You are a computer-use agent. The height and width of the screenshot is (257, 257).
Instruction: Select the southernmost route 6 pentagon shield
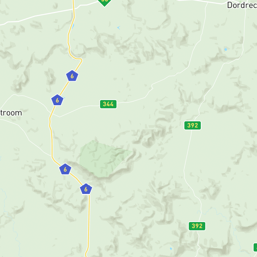(86, 189)
